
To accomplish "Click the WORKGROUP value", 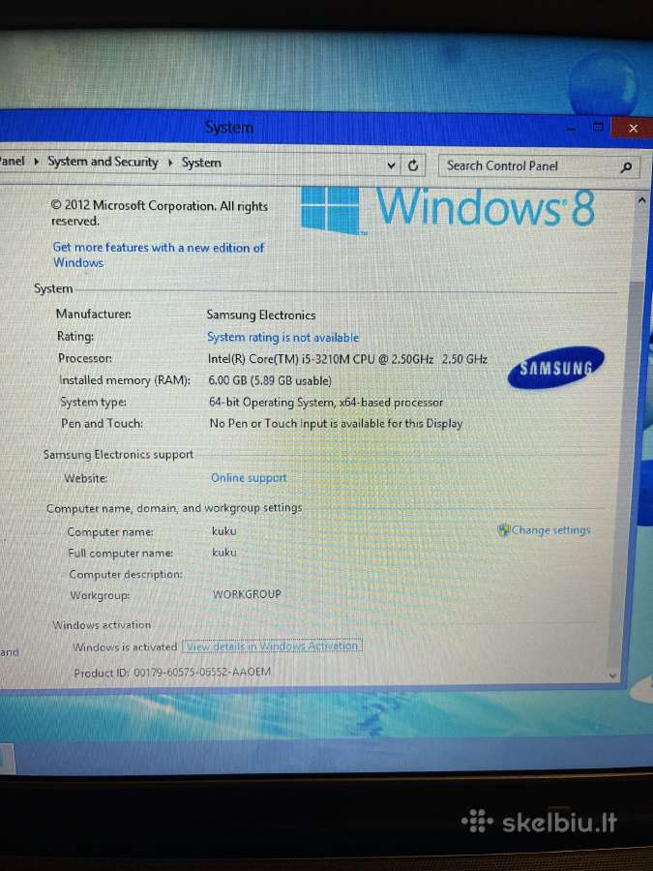I will (x=247, y=594).
